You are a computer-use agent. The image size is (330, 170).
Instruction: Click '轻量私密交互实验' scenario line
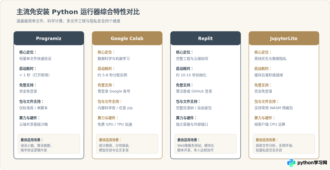(x=269, y=150)
